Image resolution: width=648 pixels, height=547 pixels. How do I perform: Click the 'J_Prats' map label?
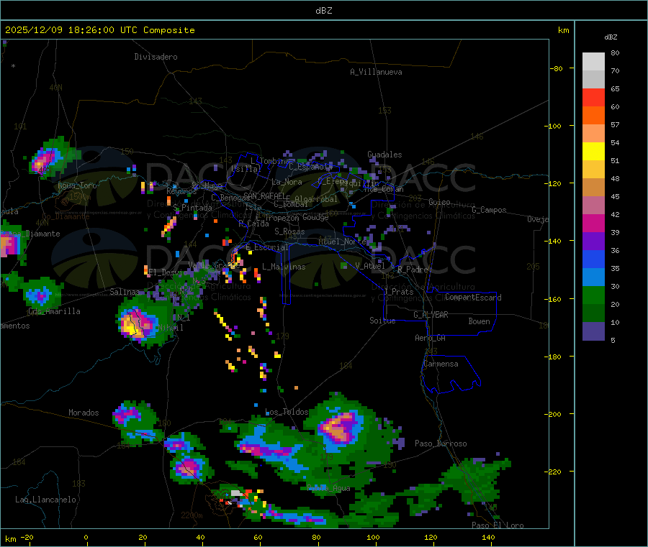399,292
